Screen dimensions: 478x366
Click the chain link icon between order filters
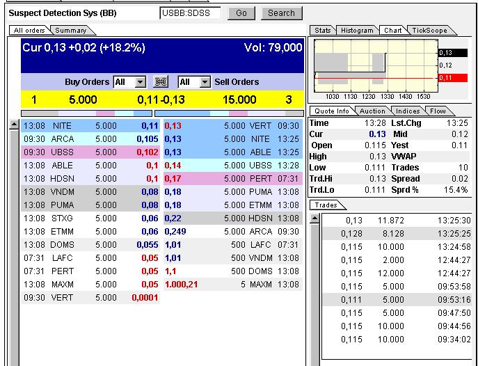(162, 82)
